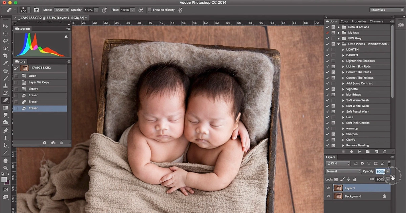Click the Lasso tool
This screenshot has height=213, width=406.
[6, 41]
